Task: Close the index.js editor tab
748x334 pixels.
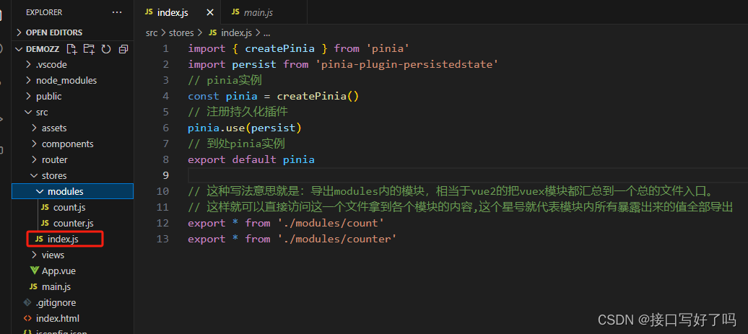Action: [x=210, y=12]
